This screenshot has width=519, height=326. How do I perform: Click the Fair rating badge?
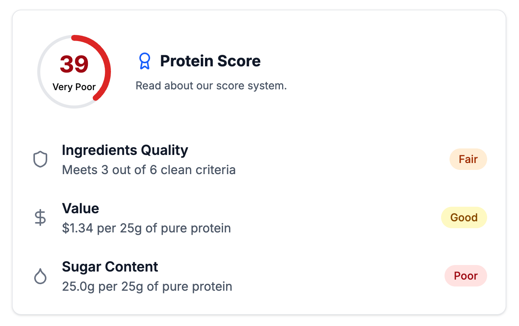468,159
